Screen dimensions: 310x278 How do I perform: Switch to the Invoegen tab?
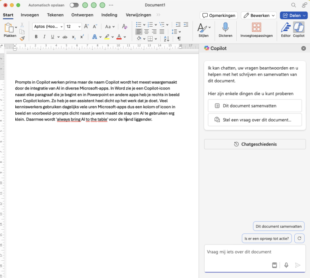[x=30, y=15]
